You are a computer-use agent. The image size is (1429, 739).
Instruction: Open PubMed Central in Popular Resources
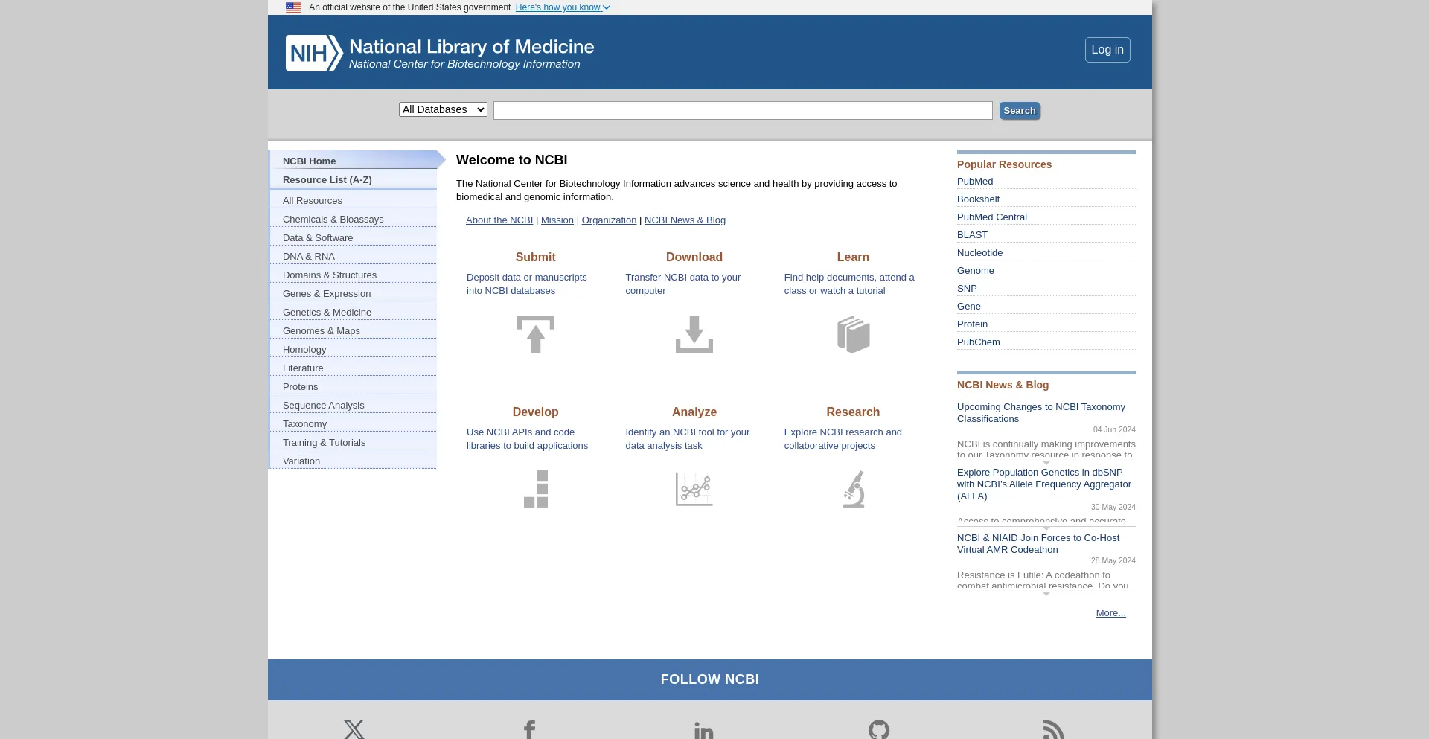992,217
